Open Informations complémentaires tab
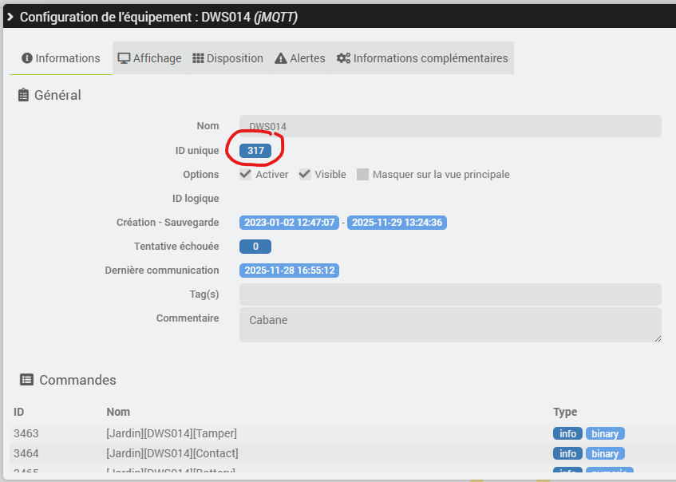The height and width of the screenshot is (482, 676). click(422, 58)
